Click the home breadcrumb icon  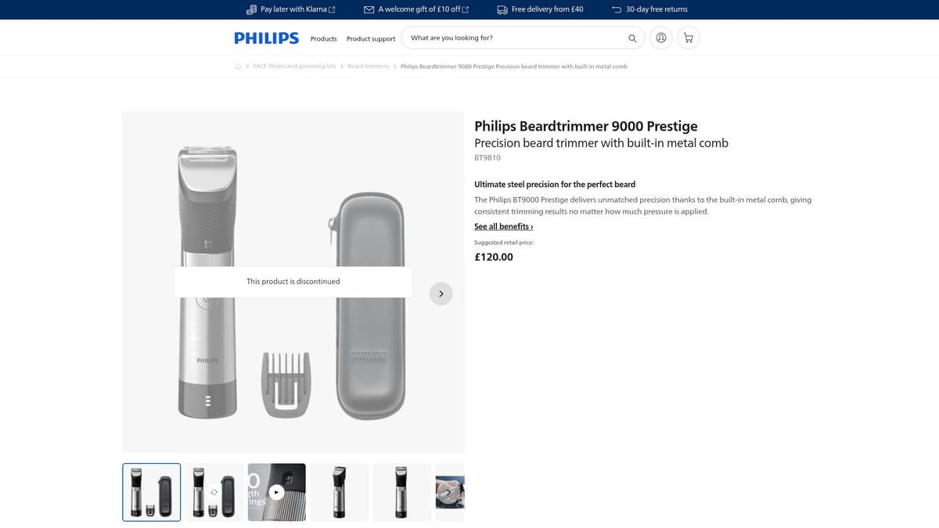[238, 66]
